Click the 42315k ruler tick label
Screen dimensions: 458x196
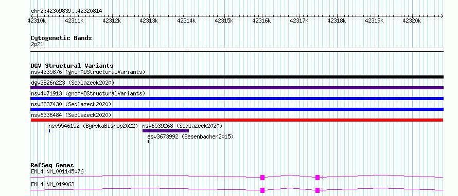coord(224,21)
